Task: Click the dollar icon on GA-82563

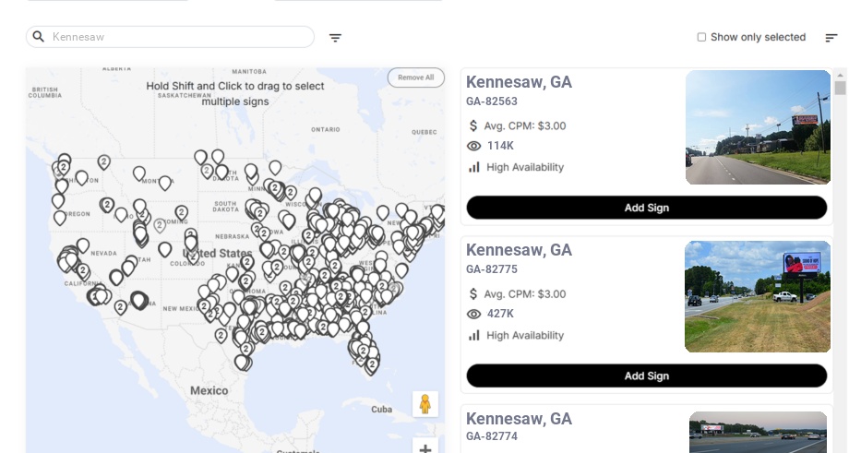Action: (473, 125)
